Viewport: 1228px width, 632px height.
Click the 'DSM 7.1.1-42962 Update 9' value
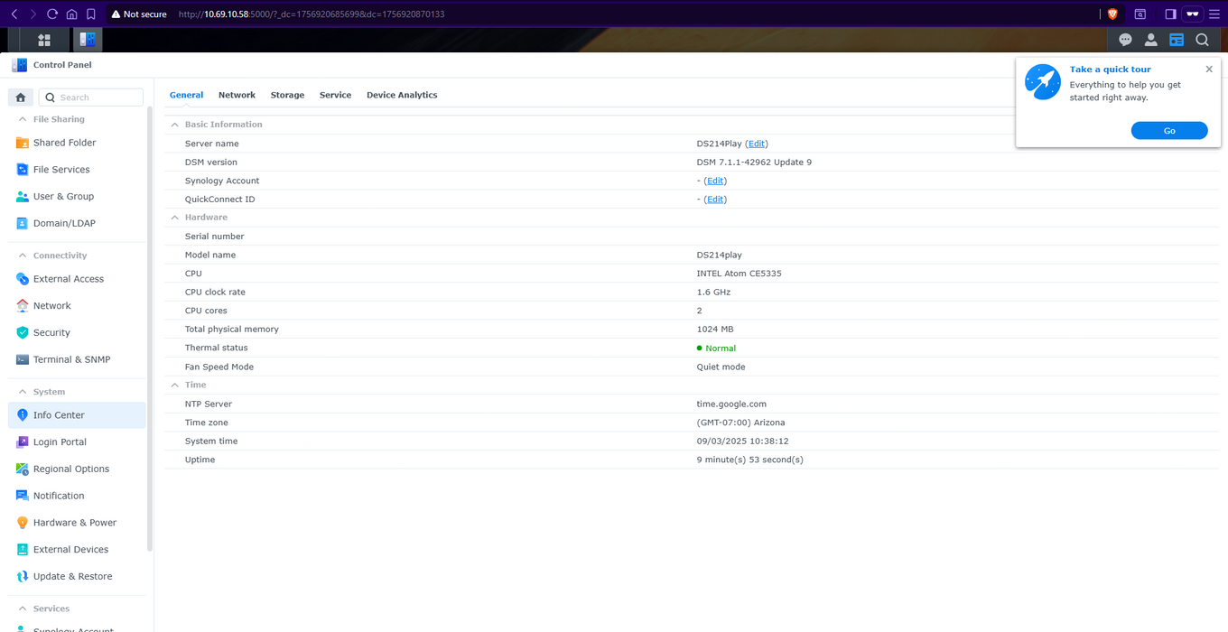tap(754, 163)
